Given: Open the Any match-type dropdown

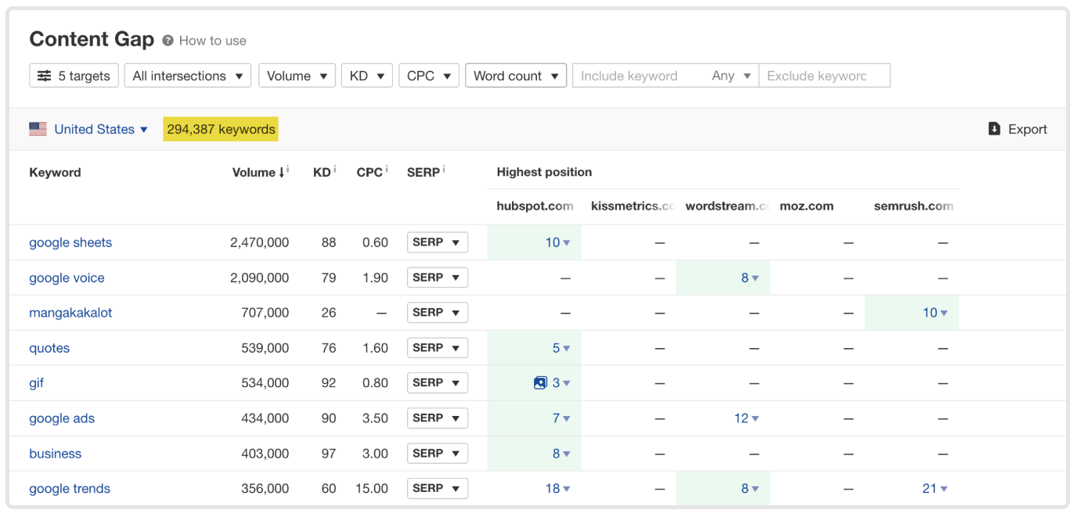Looking at the screenshot, I should pos(731,76).
